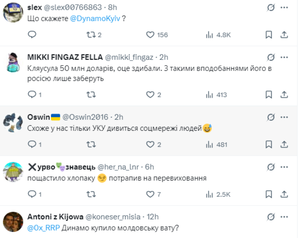Open more options on @her_na_lnr tweet
This screenshot has height=238, width=299.
284,167
